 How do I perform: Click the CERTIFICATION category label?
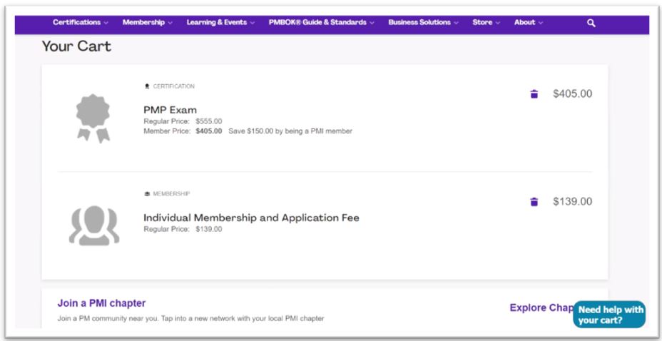coord(173,86)
